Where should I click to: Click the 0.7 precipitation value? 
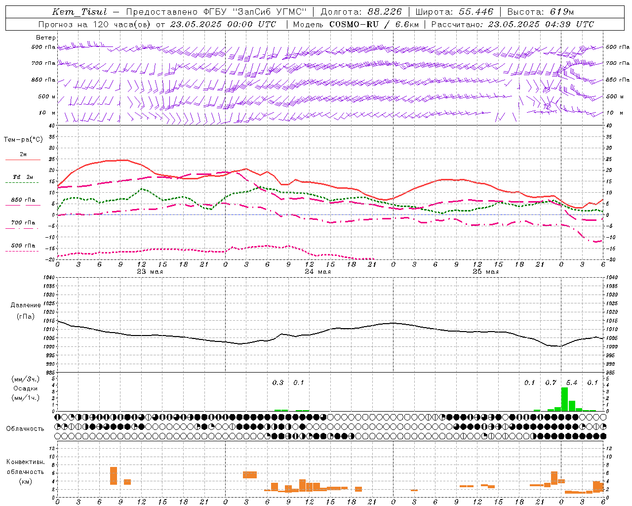pyautogui.click(x=551, y=382)
